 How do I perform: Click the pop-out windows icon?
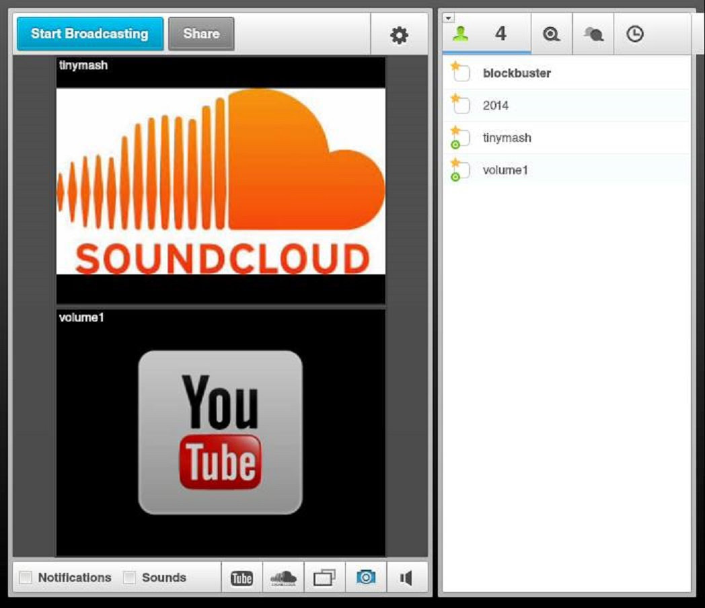[x=324, y=578]
